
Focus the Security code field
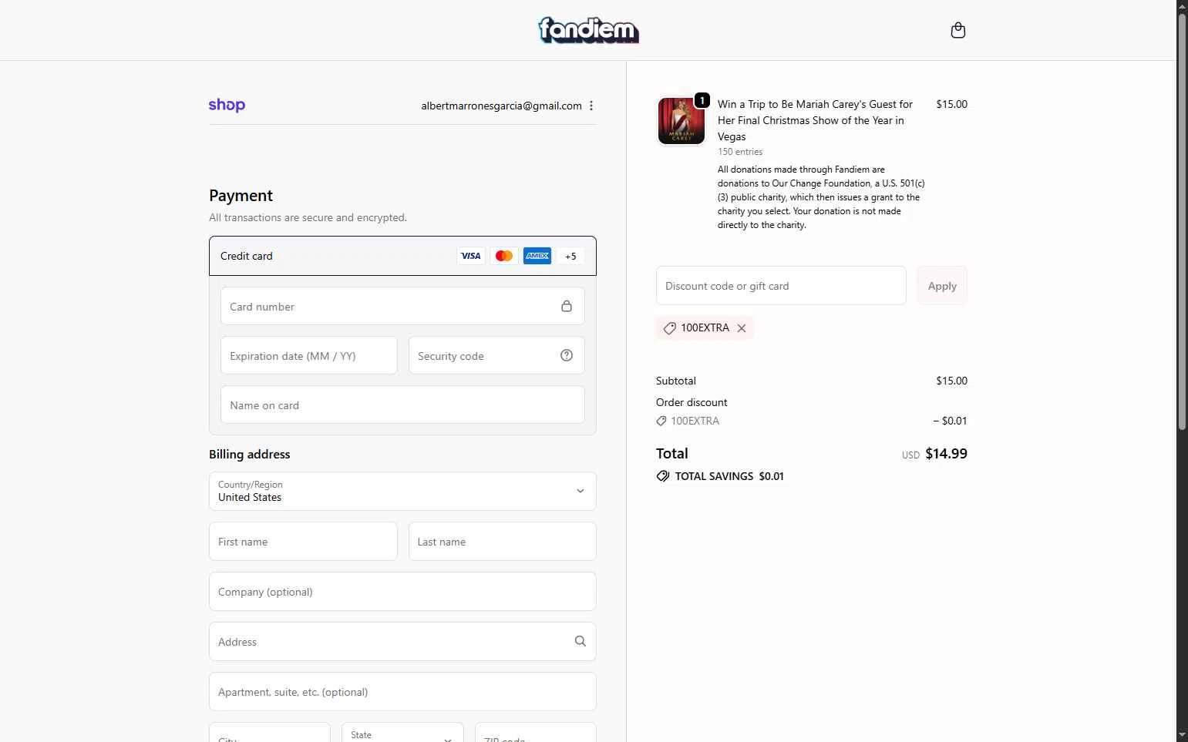pyautogui.click(x=496, y=355)
